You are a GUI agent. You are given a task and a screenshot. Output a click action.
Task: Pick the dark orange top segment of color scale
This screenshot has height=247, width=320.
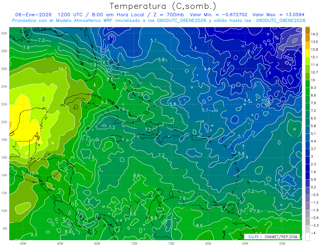pyautogui.click(x=307, y=30)
